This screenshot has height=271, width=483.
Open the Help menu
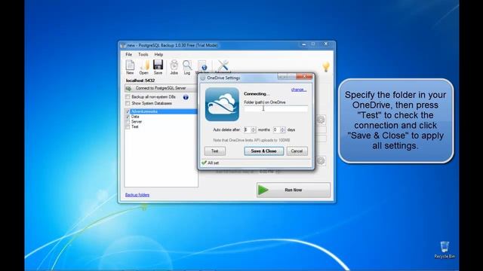coord(158,54)
